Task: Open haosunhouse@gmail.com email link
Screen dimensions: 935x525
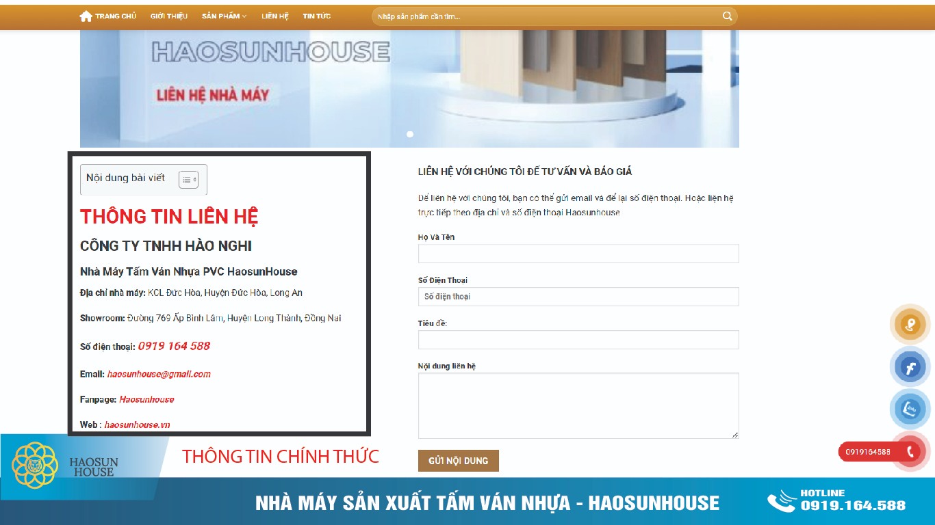Action: click(159, 374)
